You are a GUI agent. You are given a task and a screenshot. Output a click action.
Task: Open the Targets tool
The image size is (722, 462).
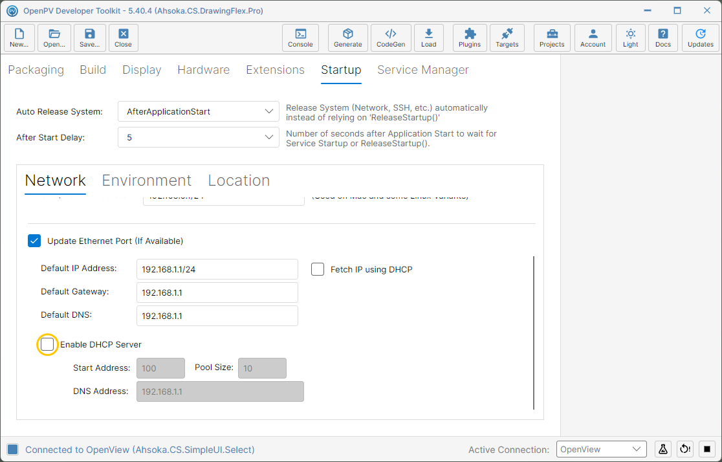click(507, 38)
